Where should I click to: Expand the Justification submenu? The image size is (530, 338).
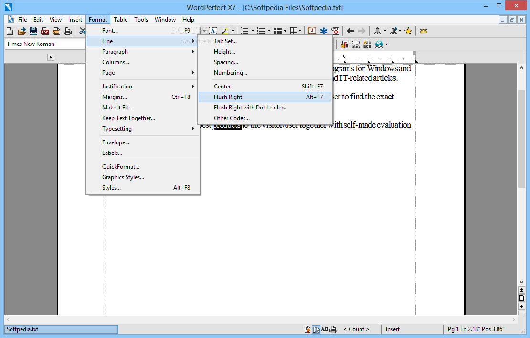coord(143,86)
